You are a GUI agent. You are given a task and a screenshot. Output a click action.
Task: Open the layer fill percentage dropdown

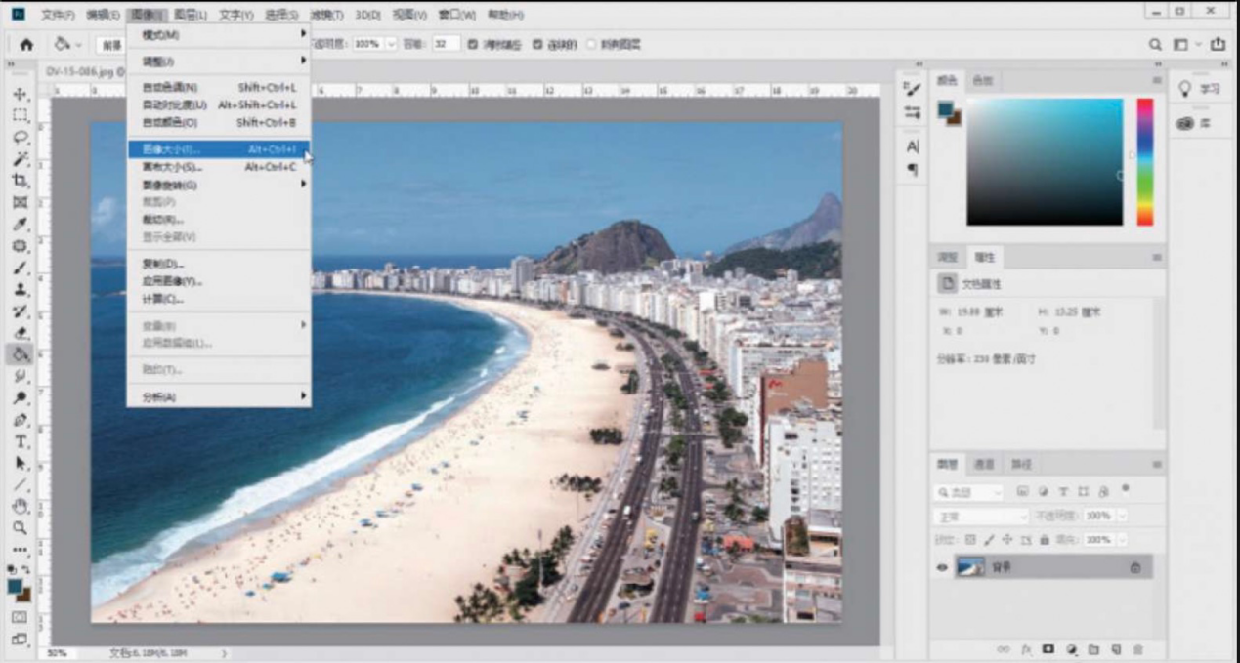click(x=1122, y=539)
